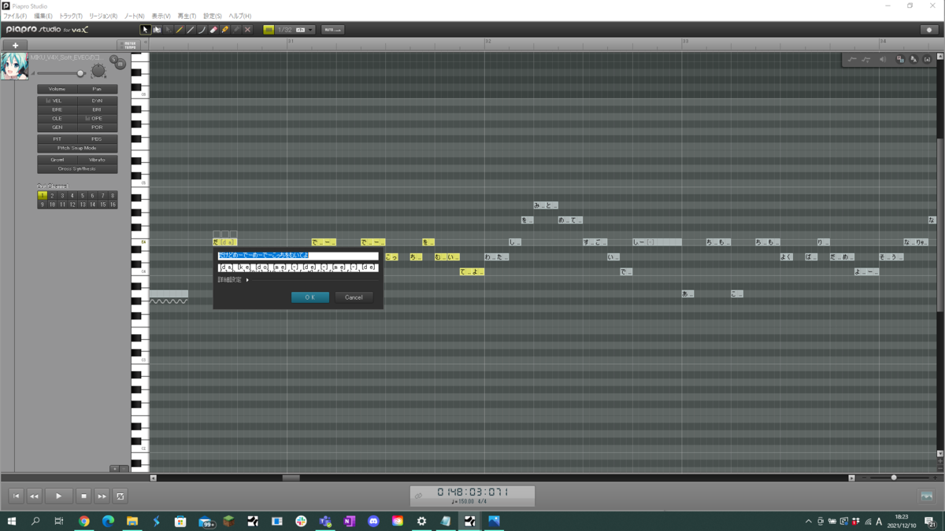Adjust the track volume slider handle
945x531 pixels.
pos(80,73)
